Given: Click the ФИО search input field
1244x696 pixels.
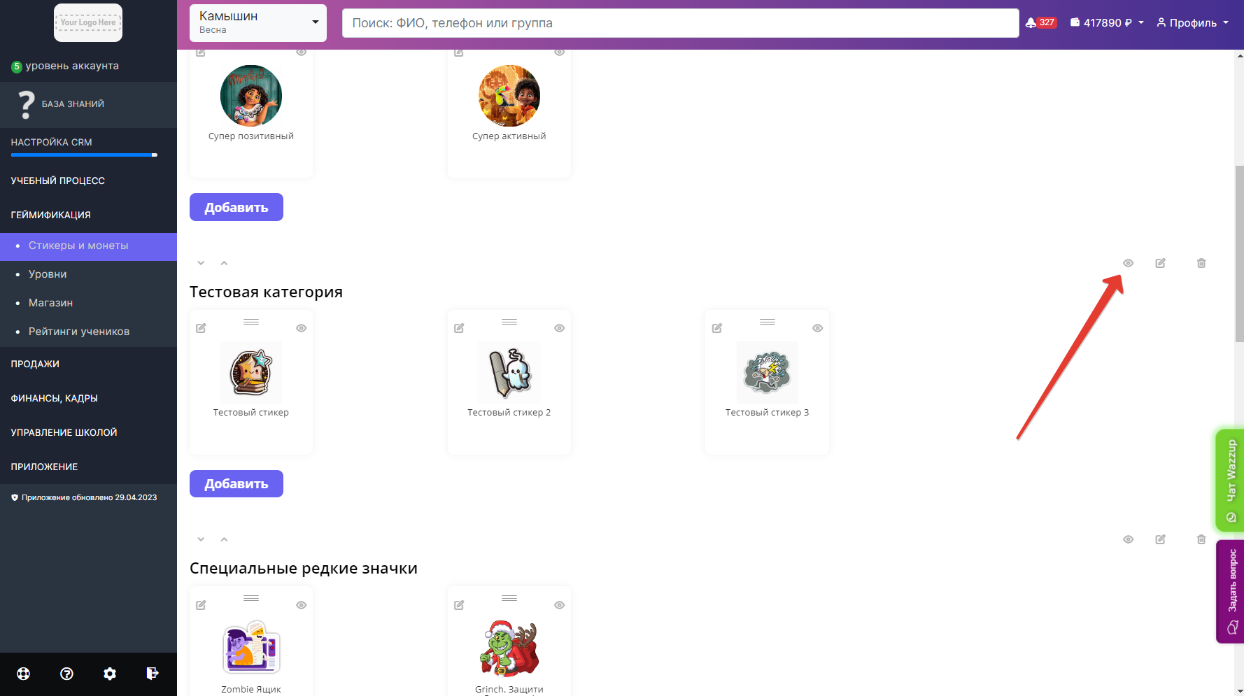Looking at the screenshot, I should (x=680, y=23).
